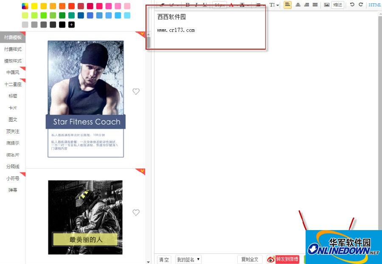
Task: Pick the lightest gray swatch in gray row
Action: tap(25, 25)
